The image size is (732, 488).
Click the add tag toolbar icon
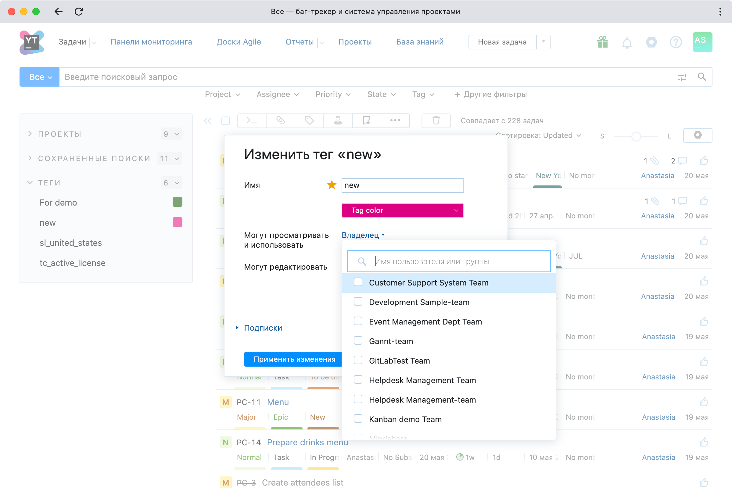click(309, 121)
